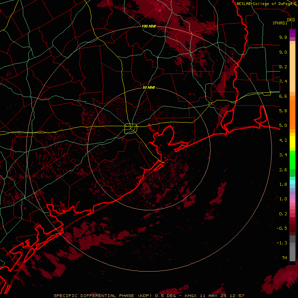Select the "DKD" label above the legend
The image size is (298, 298).
[291, 20]
